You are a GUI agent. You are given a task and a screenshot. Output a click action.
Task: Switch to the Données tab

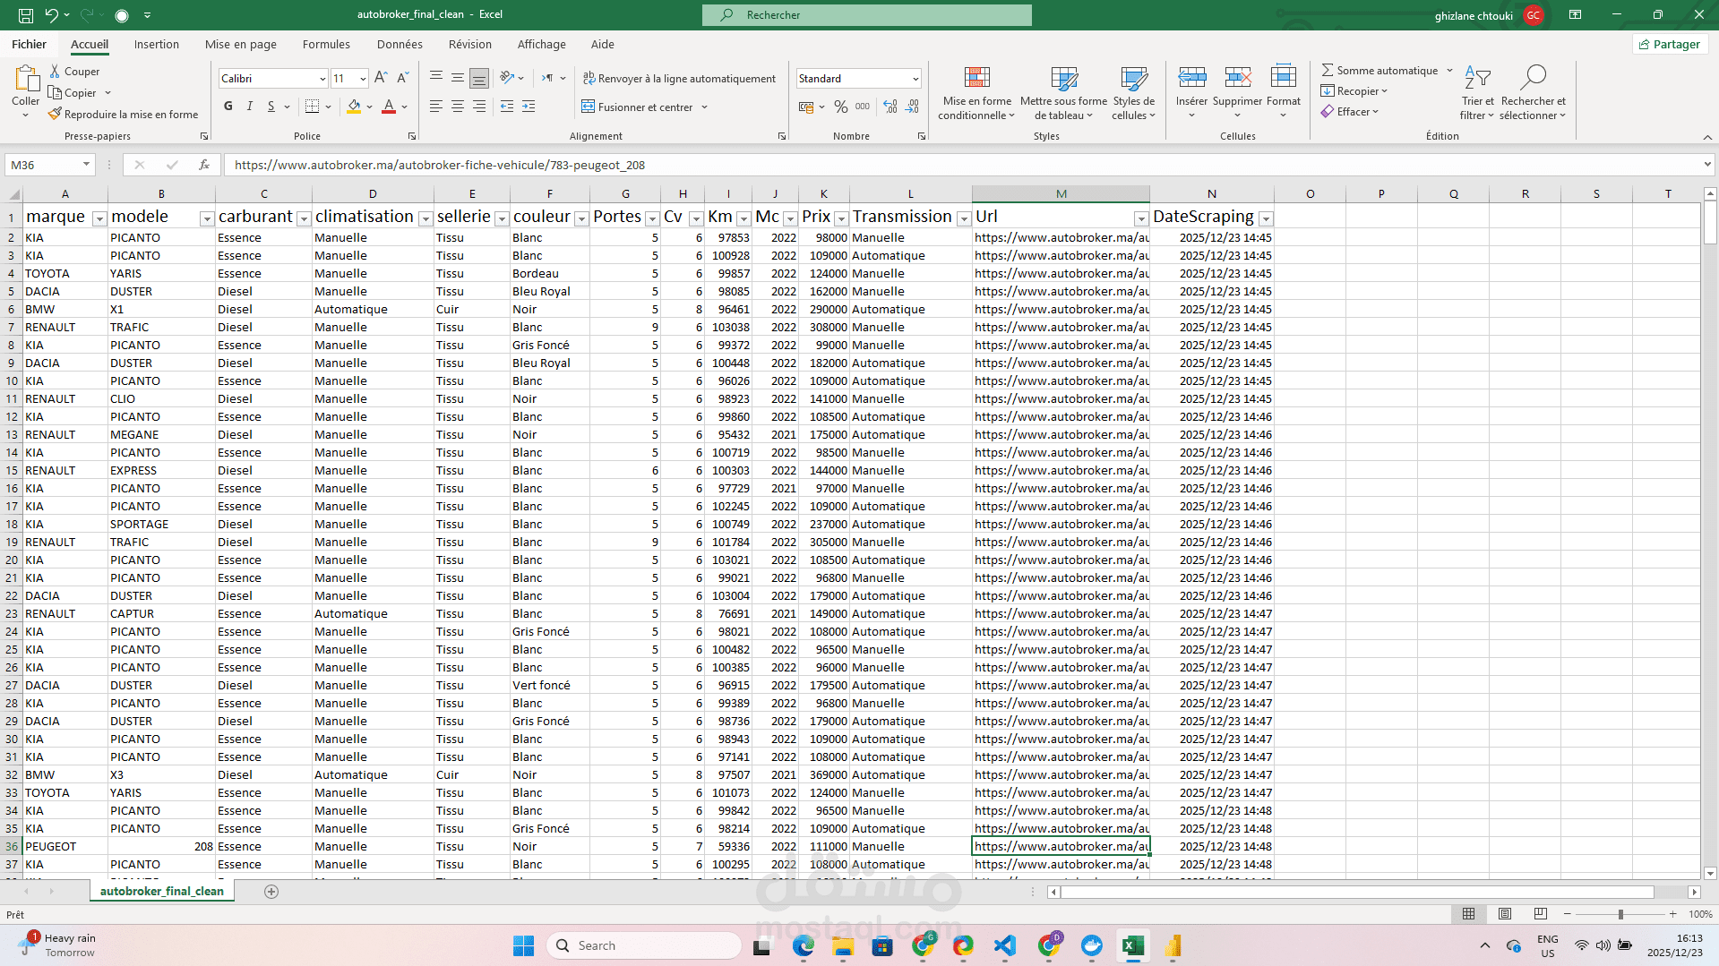[400, 44]
